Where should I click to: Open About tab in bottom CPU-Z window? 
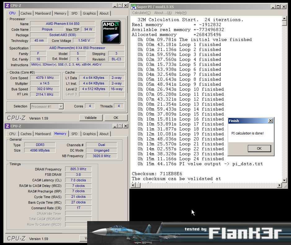pyautogui.click(x=104, y=134)
